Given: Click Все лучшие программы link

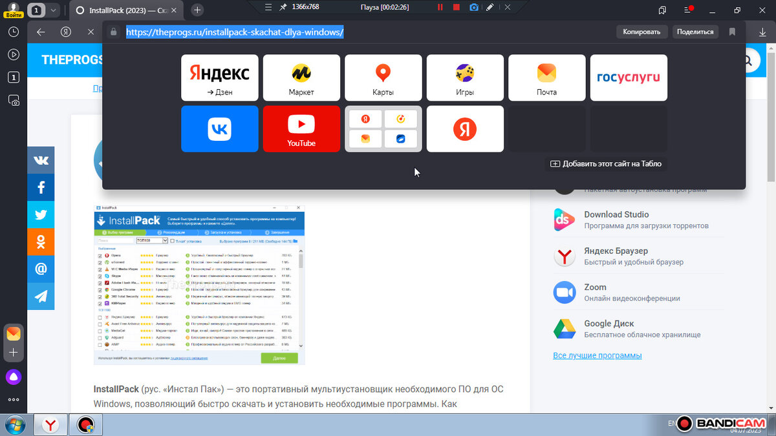Looking at the screenshot, I should coord(598,355).
